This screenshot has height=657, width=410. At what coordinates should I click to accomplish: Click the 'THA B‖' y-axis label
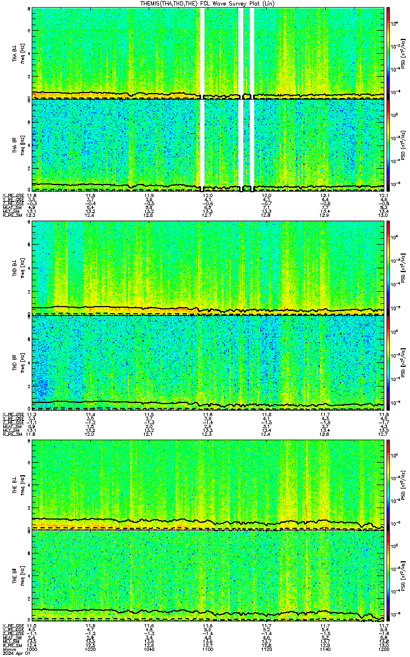(15, 146)
